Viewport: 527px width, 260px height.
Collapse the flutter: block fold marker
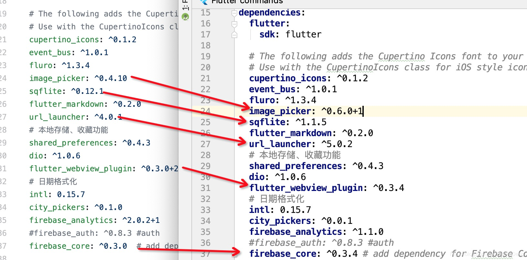click(x=234, y=24)
